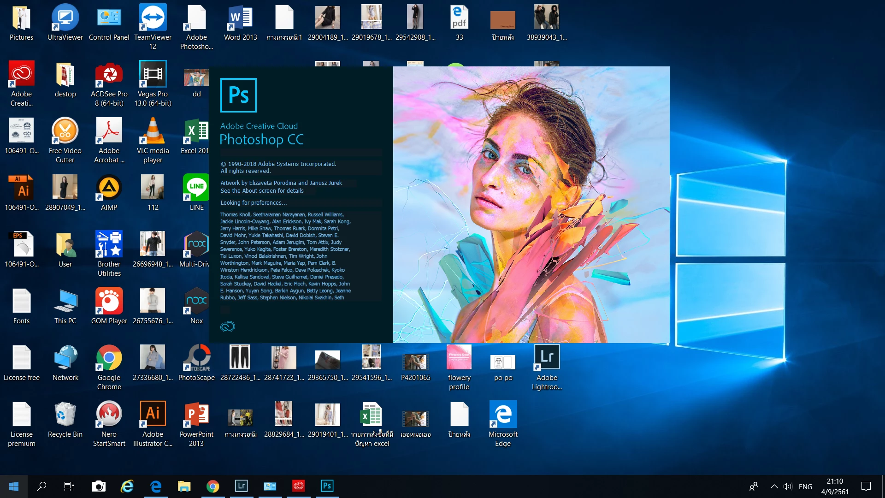Click the Adobe Creative Cloud desktop icon
Viewport: 885px width, 498px height.
click(21, 75)
